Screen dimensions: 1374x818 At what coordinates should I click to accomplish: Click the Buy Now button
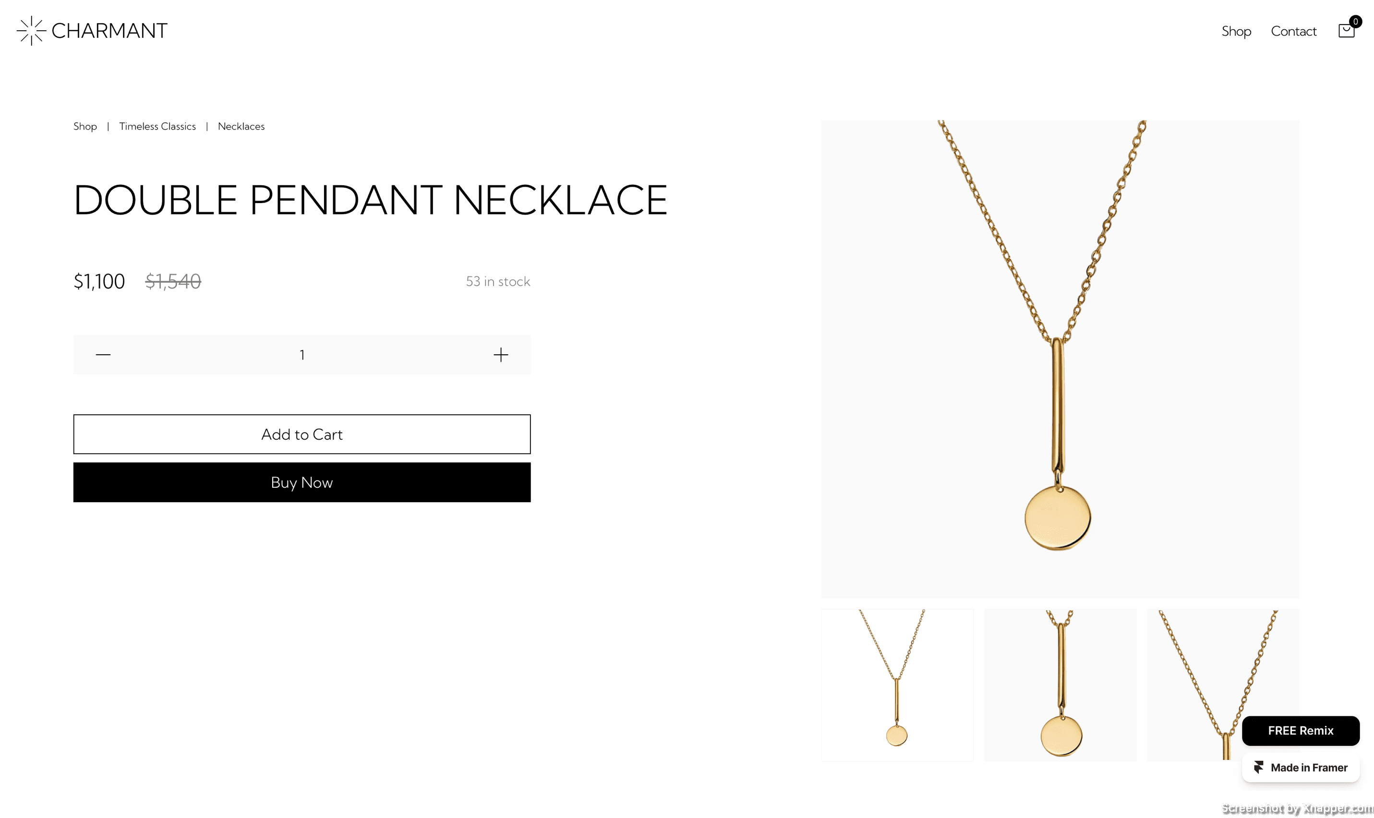[x=302, y=482]
